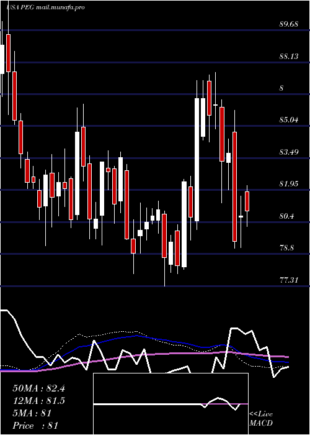310x435 pixels.
Task: Click the 83.49 price level label
Action: tap(288, 152)
